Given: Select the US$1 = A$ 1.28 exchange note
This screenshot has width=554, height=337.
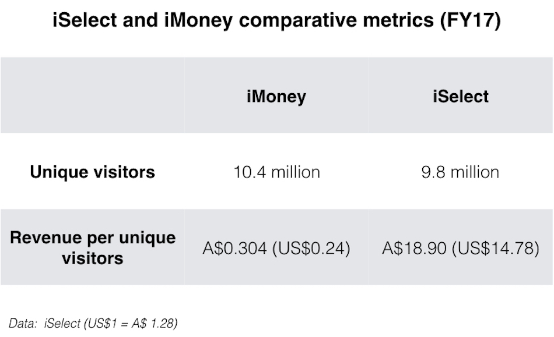Looking at the screenshot, I should [x=130, y=323].
